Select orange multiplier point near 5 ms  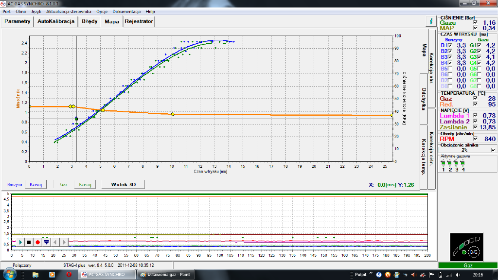[103, 110]
